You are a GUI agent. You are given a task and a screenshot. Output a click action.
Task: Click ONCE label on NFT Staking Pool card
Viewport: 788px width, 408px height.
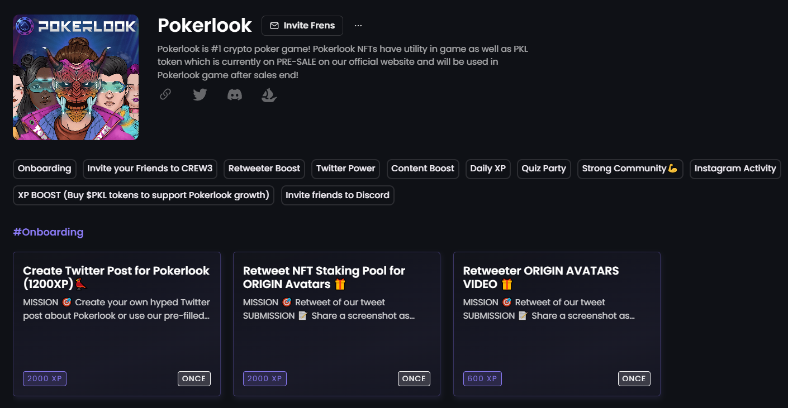pyautogui.click(x=414, y=378)
